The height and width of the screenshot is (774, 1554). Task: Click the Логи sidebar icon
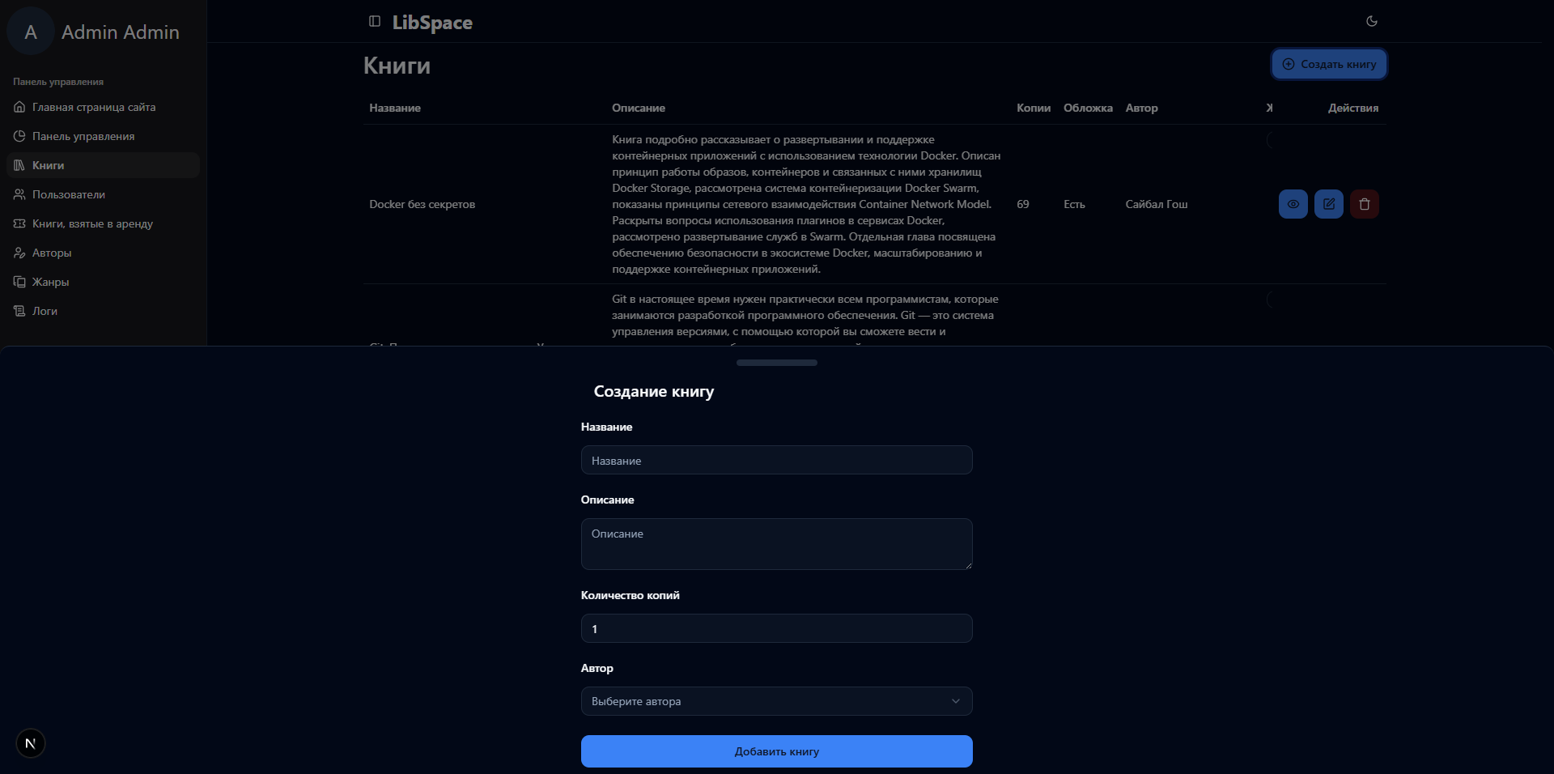pyautogui.click(x=19, y=311)
